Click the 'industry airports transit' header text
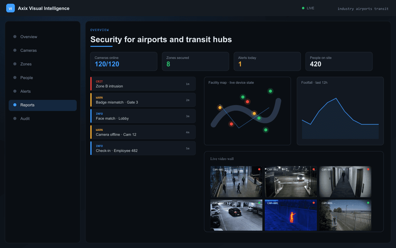This screenshot has height=248, width=396. 363,8
